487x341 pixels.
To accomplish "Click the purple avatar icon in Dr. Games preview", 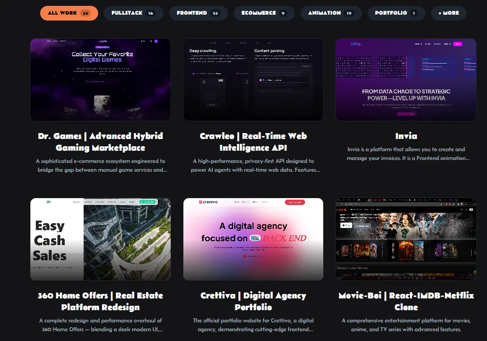I will tap(156, 42).
